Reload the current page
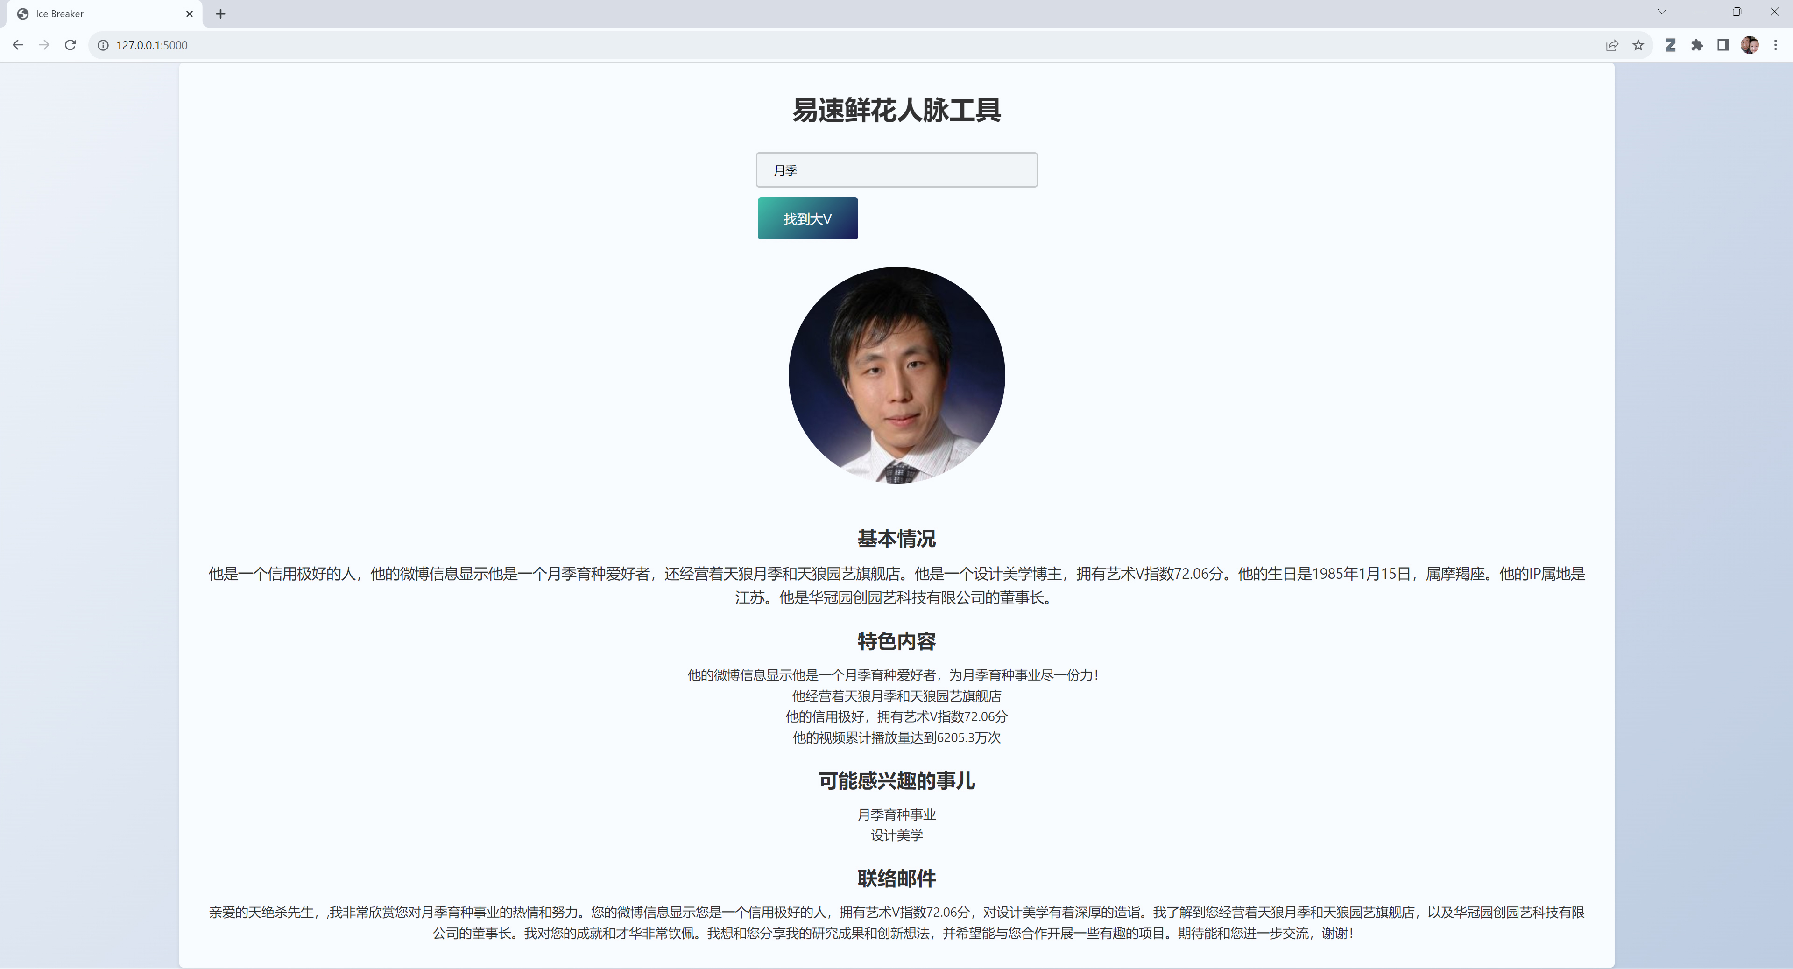 pyautogui.click(x=71, y=45)
